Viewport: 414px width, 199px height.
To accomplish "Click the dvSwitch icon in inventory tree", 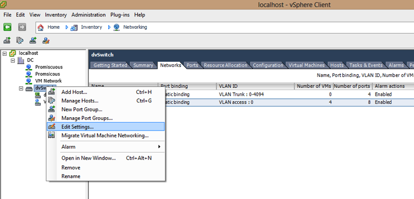I will pyautogui.click(x=29, y=88).
